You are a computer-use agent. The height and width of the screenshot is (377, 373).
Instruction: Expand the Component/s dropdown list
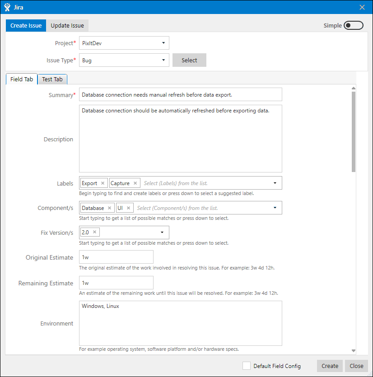click(275, 208)
